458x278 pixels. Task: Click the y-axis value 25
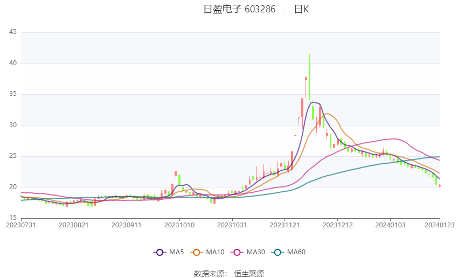click(13, 156)
